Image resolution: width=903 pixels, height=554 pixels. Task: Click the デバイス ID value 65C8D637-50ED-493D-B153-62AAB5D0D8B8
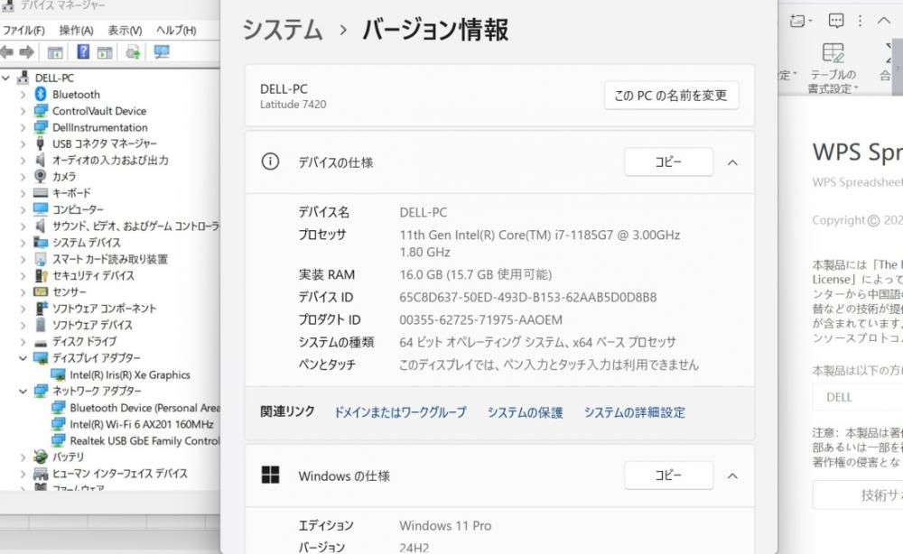coord(528,298)
